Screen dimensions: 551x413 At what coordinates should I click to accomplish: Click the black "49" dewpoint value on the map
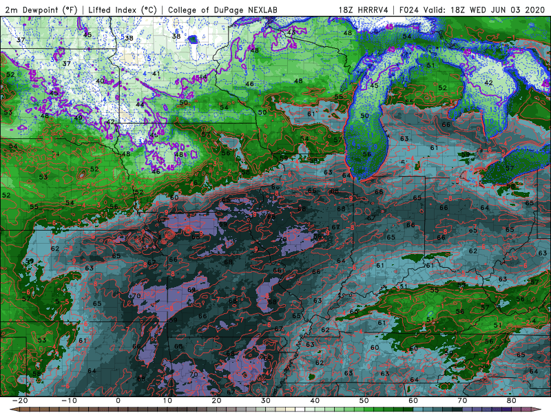[78, 118]
